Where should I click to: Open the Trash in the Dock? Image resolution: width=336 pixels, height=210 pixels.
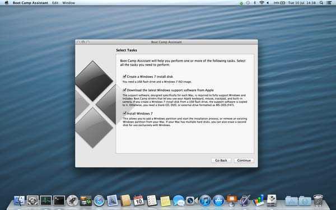tap(318, 200)
